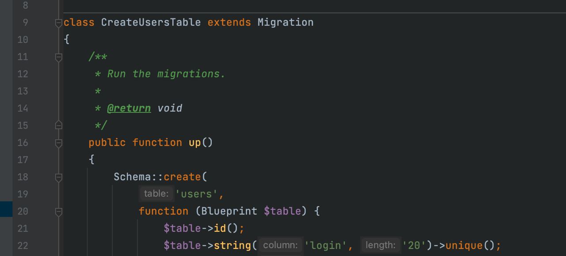This screenshot has width=566, height=256.
Task: Click the extends keyword
Action: (229, 22)
